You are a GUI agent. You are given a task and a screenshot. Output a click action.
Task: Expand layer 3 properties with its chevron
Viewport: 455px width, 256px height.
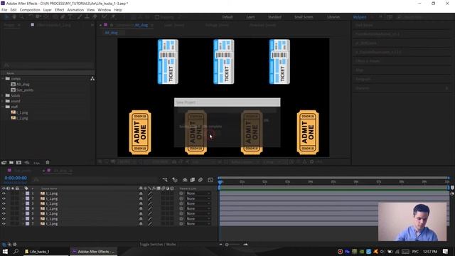point(23,203)
